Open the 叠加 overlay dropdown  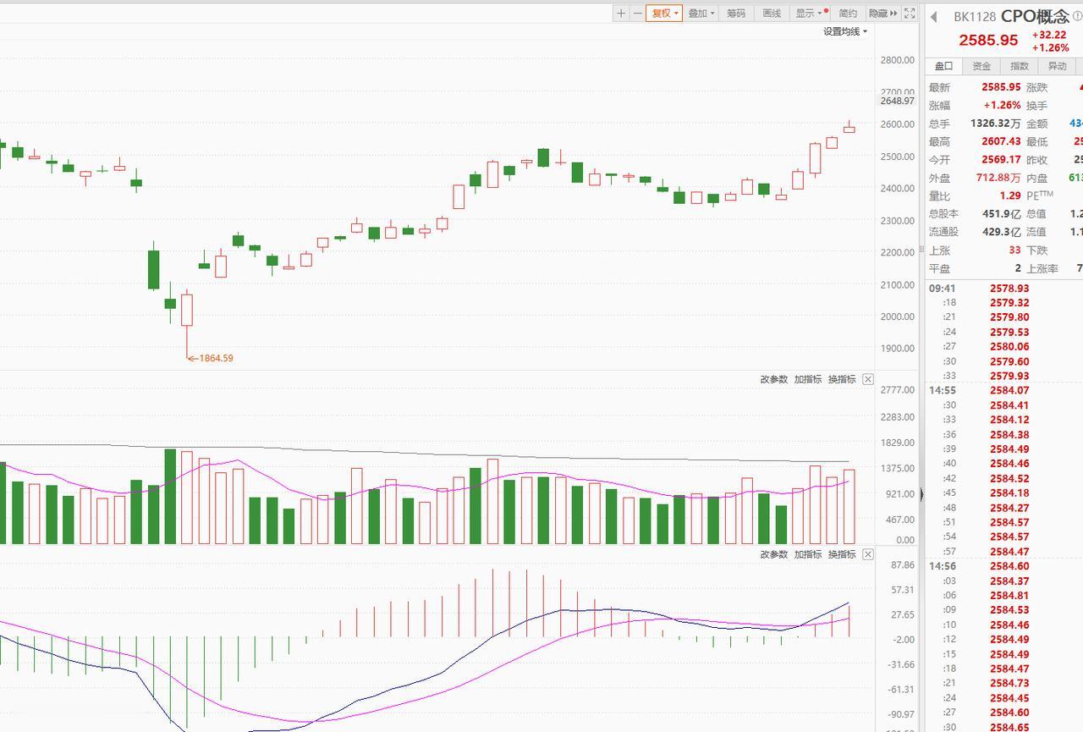(x=701, y=14)
